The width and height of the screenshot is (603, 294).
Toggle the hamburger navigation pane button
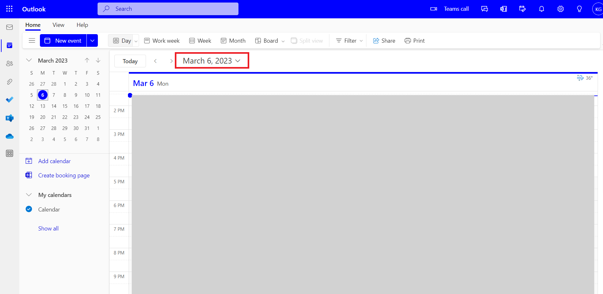point(32,40)
